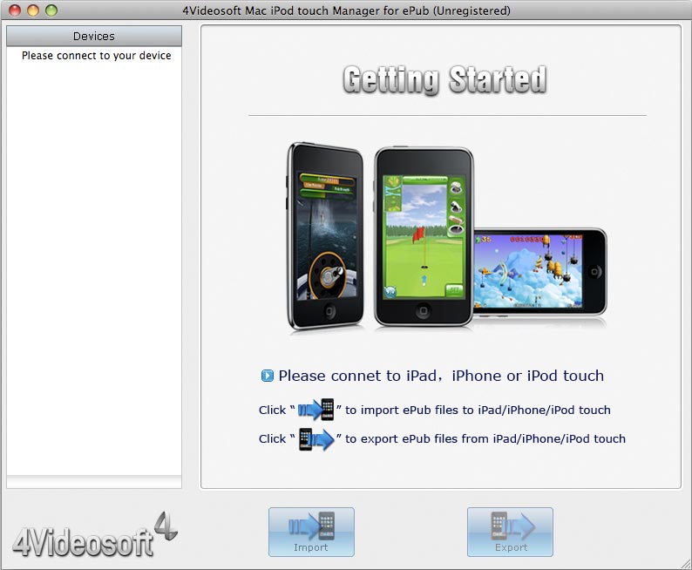
Task: Click the blue play bullet icon
Action: coord(267,376)
